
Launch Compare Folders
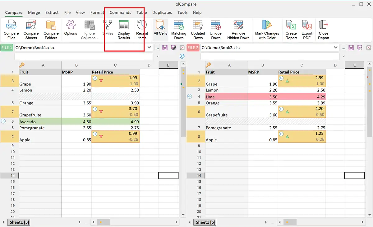tap(51, 30)
